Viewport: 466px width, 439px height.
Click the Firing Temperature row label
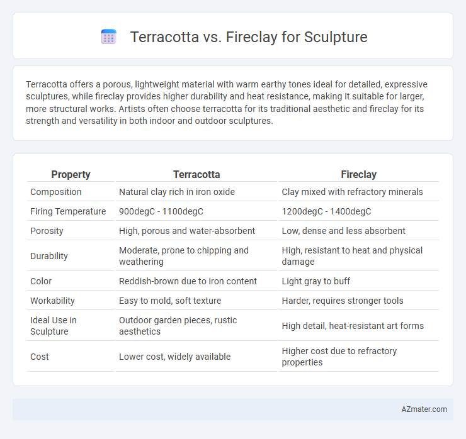(68, 211)
